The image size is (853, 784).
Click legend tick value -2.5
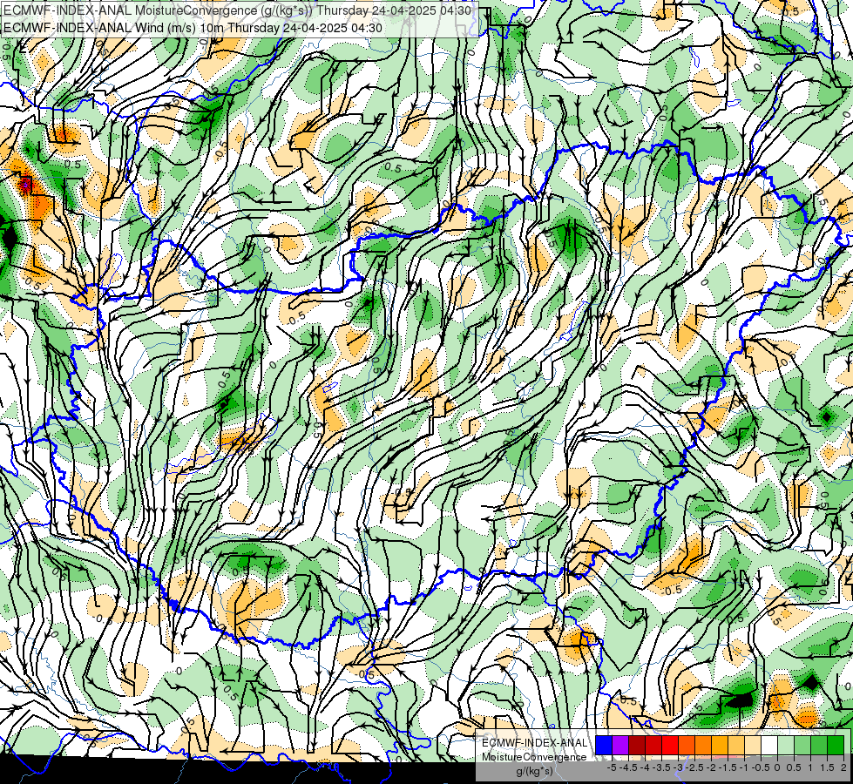tap(694, 767)
